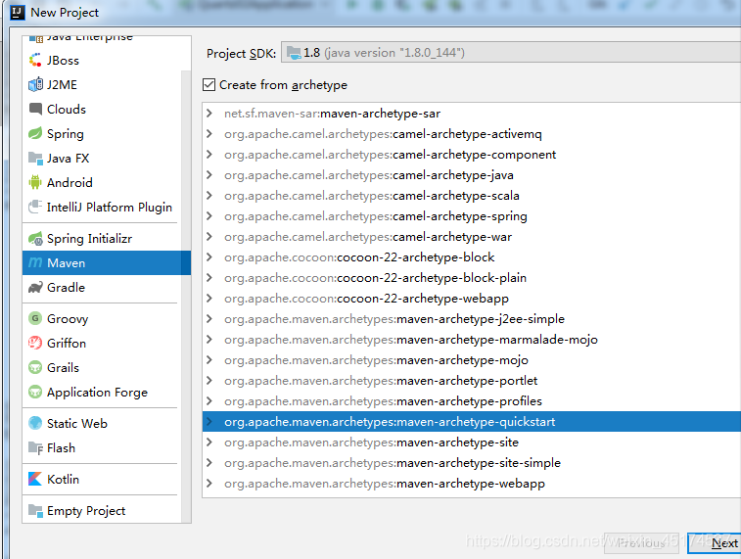Select Spring Initializr type label
Viewport: 741px width, 559px height.
(x=89, y=239)
